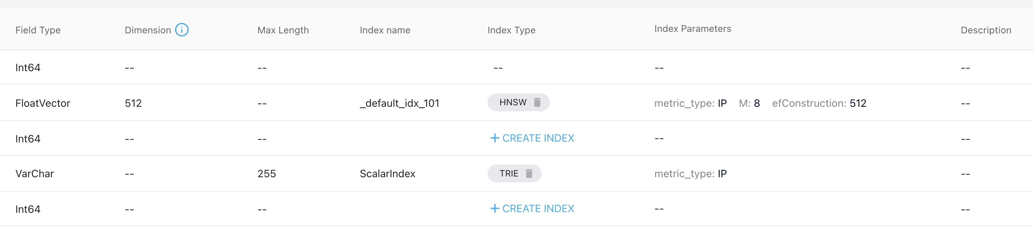Viewport: 1033px width, 238px height.
Task: Select the ScalarIndex index name cell
Action: click(x=387, y=174)
